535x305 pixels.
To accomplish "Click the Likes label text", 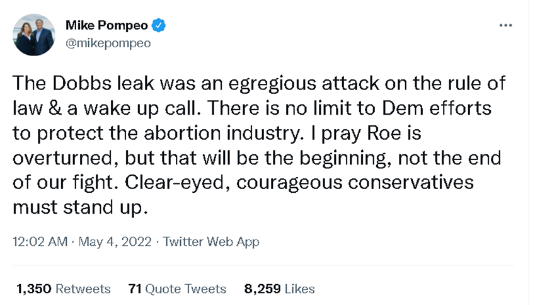I will [x=300, y=289].
